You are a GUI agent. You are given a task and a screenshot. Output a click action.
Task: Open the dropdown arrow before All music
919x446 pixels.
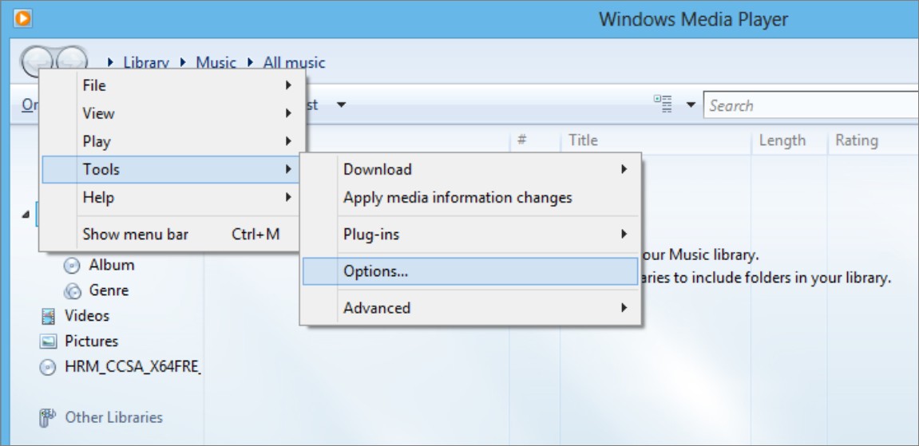(251, 62)
